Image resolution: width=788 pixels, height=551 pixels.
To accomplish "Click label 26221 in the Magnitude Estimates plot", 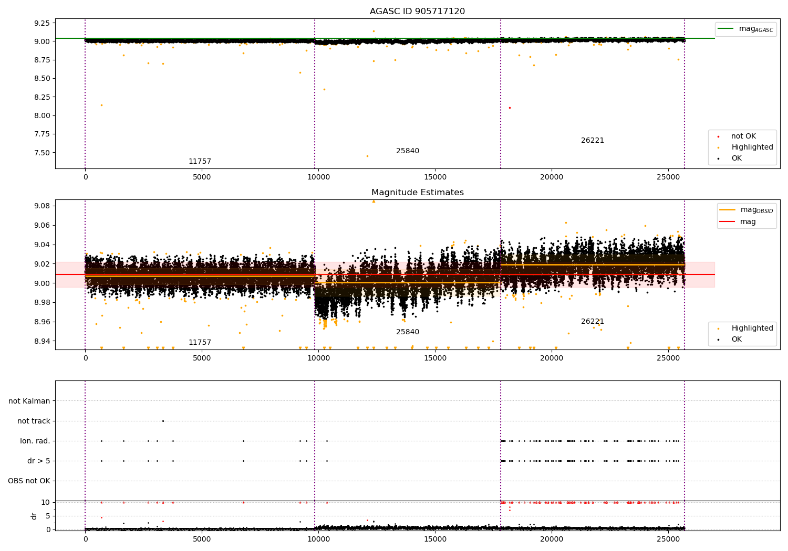I will 593,322.
